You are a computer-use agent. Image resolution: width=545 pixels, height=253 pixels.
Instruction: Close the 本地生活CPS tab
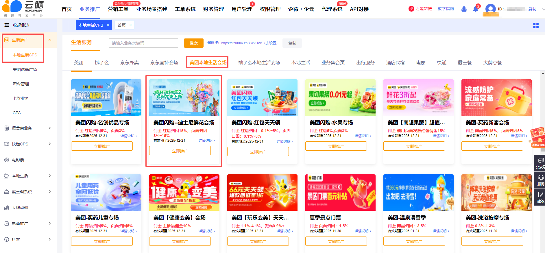tap(108, 25)
